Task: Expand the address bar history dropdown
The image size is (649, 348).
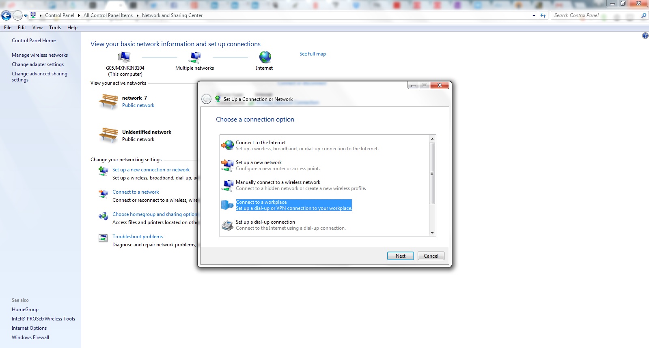Action: [x=534, y=15]
